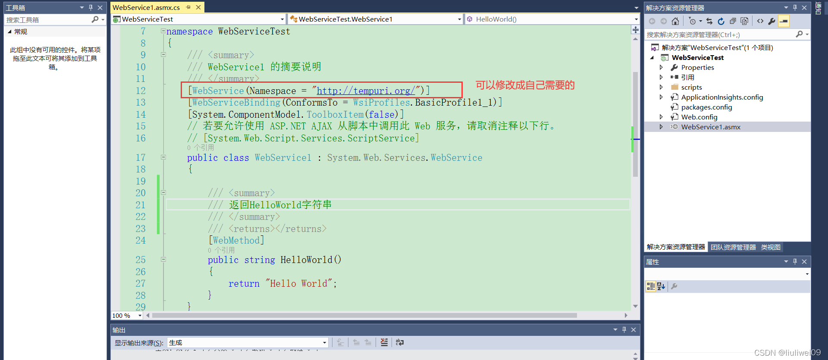Open Properties panel object dropdown
Image resolution: width=828 pixels, height=360 pixels.
point(807,274)
